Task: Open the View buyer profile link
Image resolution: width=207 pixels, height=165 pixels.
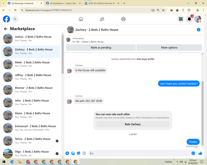Action: [x=145, y=59]
